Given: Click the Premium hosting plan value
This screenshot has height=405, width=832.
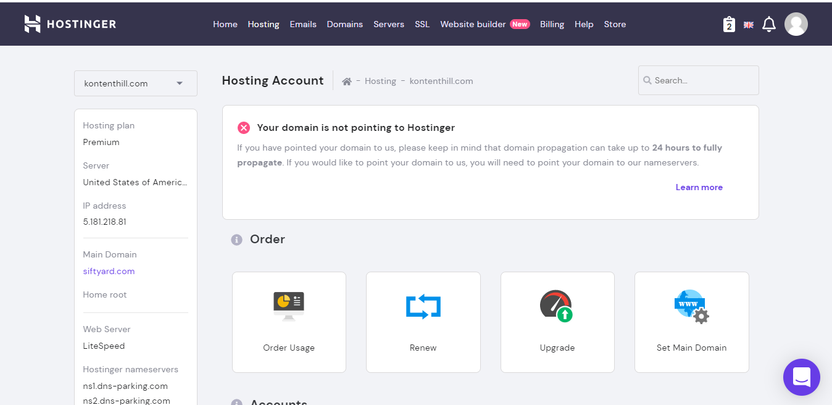Looking at the screenshot, I should [x=101, y=142].
